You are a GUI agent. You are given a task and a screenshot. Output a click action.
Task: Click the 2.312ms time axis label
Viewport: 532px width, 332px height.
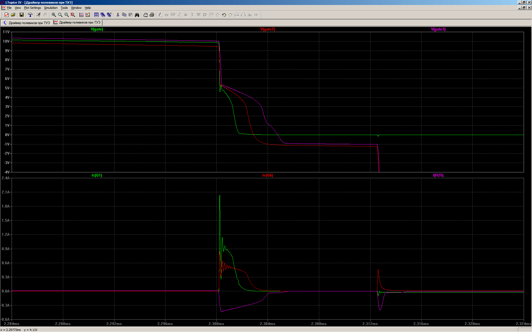(370, 324)
